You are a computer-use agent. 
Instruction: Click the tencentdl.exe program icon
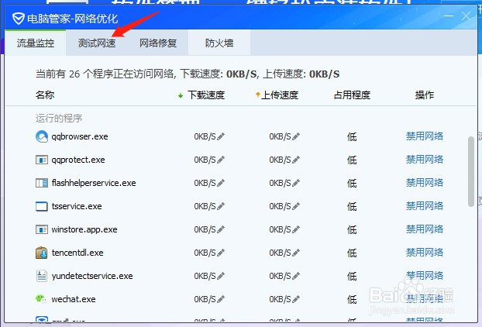click(x=42, y=253)
